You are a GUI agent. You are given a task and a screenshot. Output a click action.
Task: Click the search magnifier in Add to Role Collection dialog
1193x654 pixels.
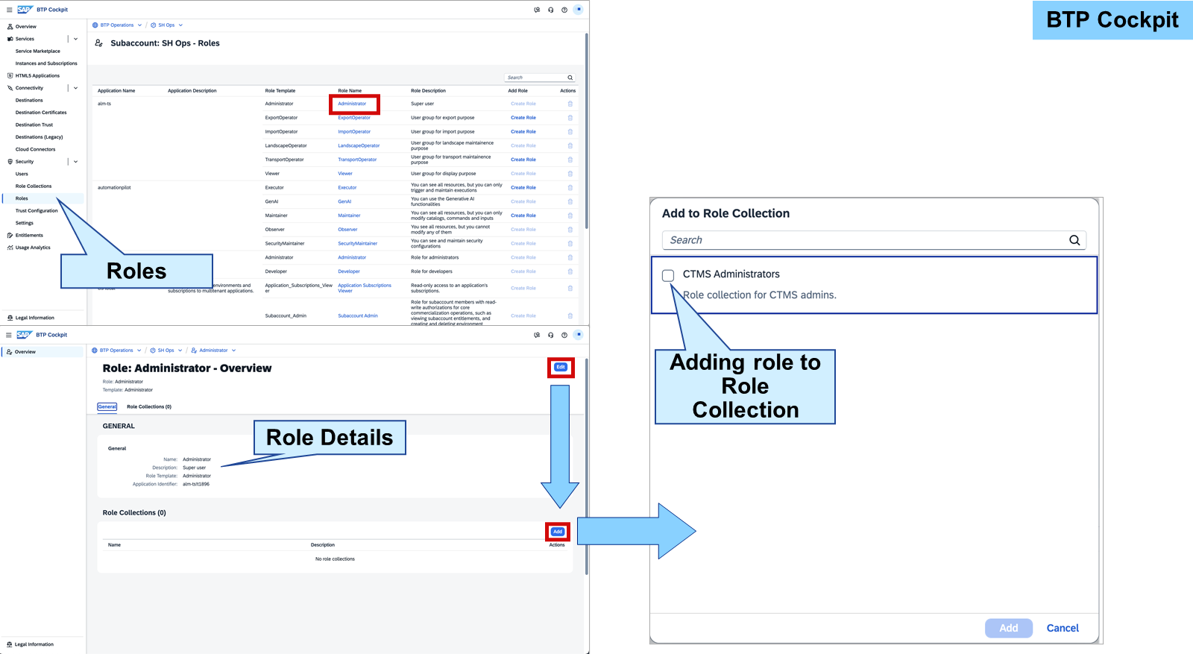point(1074,240)
